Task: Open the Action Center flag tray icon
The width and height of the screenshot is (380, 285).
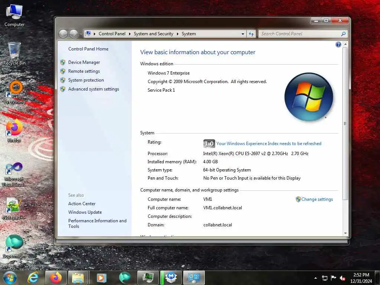Action: (x=334, y=278)
